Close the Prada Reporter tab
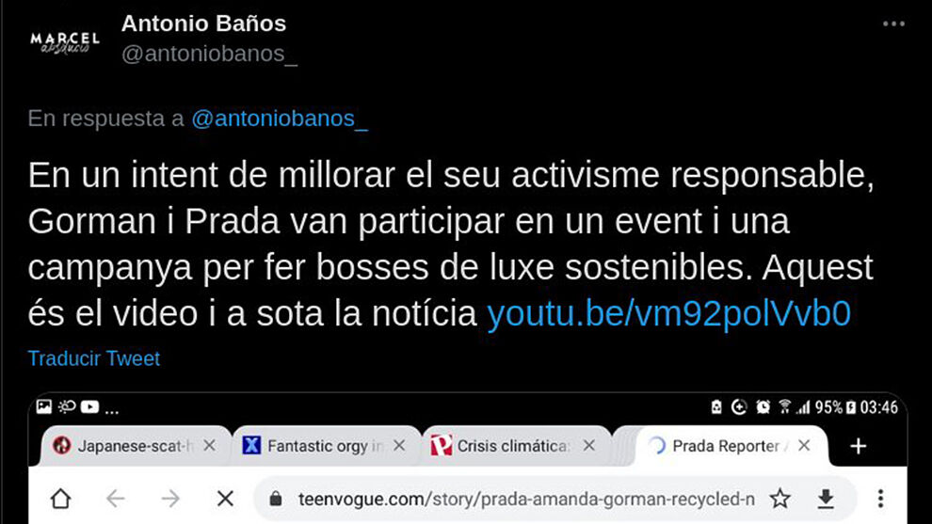This screenshot has height=524, width=932. tap(804, 445)
